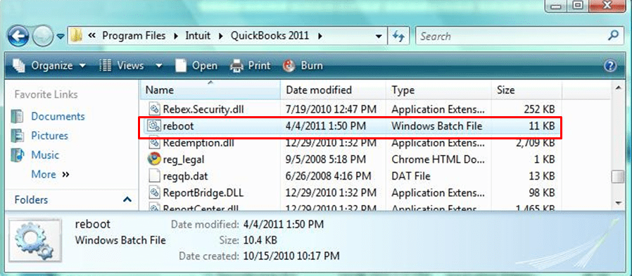Open Help with the question mark icon
Viewport: 632px width, 276px height.
pyautogui.click(x=611, y=65)
